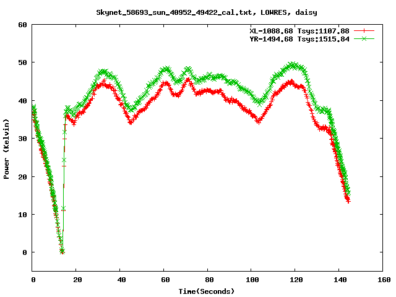Click the 80 tick label on x-axis

208,280
